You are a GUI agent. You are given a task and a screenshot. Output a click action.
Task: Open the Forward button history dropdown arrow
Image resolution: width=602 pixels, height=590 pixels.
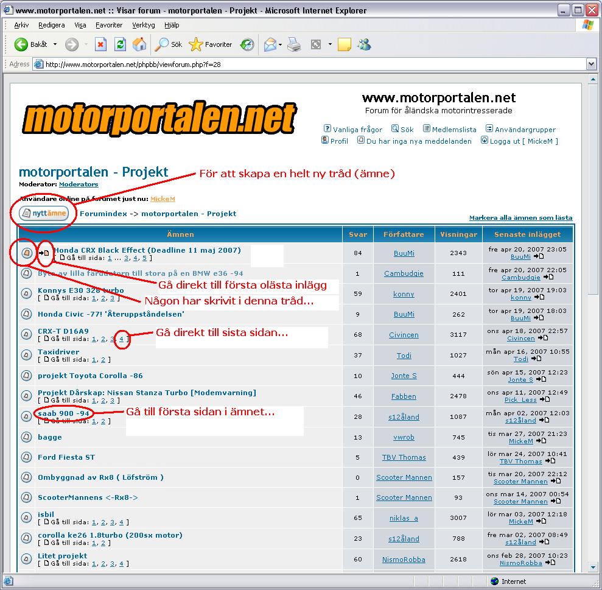point(86,44)
